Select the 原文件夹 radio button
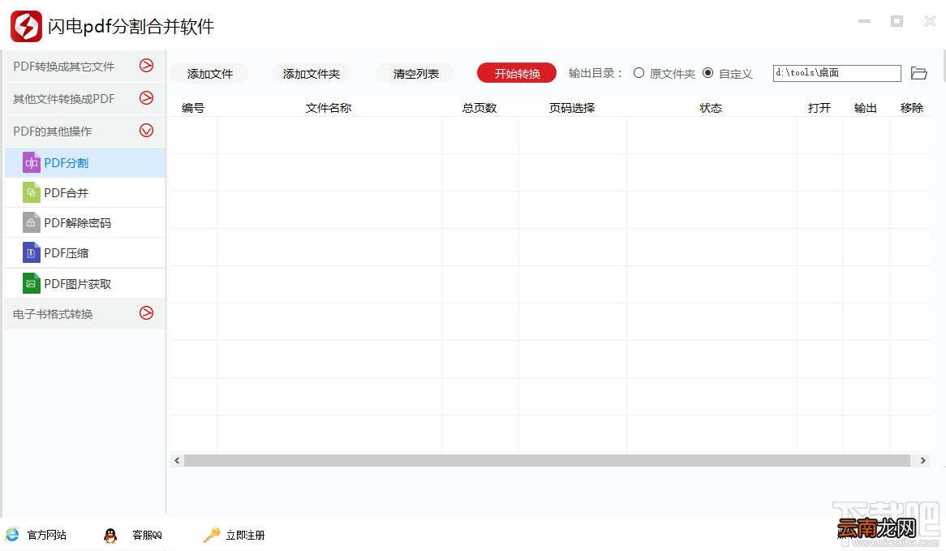 [639, 73]
